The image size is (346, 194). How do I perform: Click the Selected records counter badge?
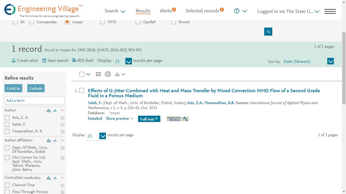pos(222,10)
